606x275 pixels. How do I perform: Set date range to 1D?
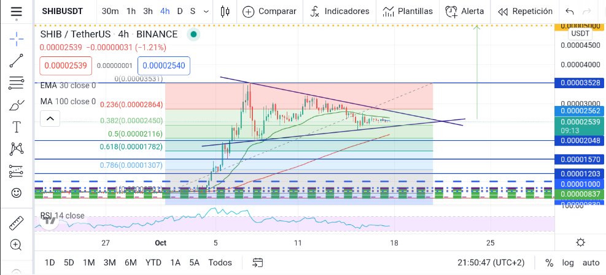click(x=50, y=263)
